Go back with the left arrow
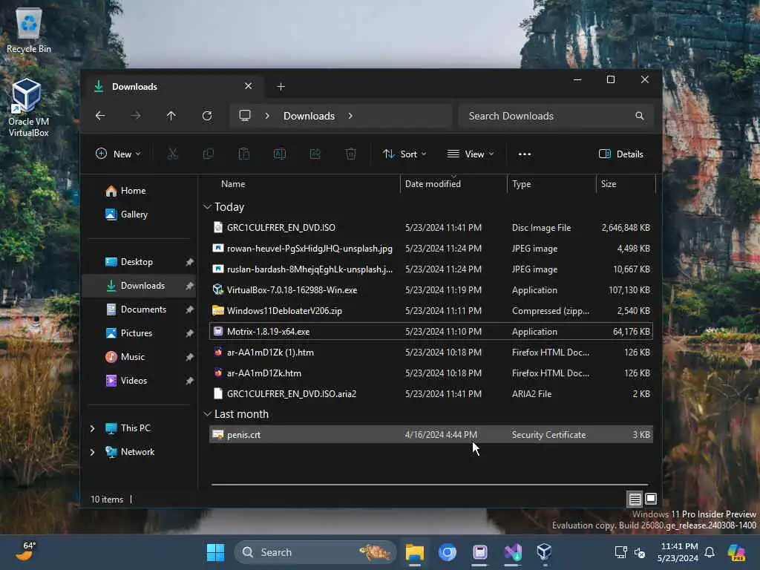Screen dimensions: 760x570 click(100, 116)
